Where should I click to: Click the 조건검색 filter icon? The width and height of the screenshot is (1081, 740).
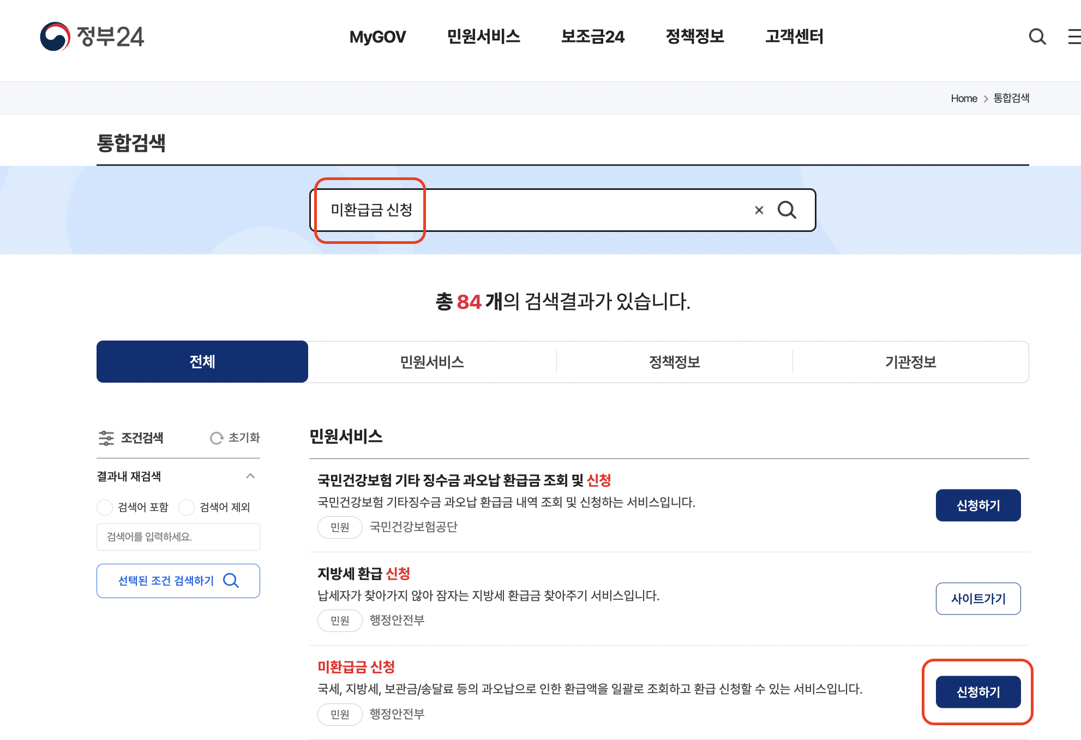(107, 438)
